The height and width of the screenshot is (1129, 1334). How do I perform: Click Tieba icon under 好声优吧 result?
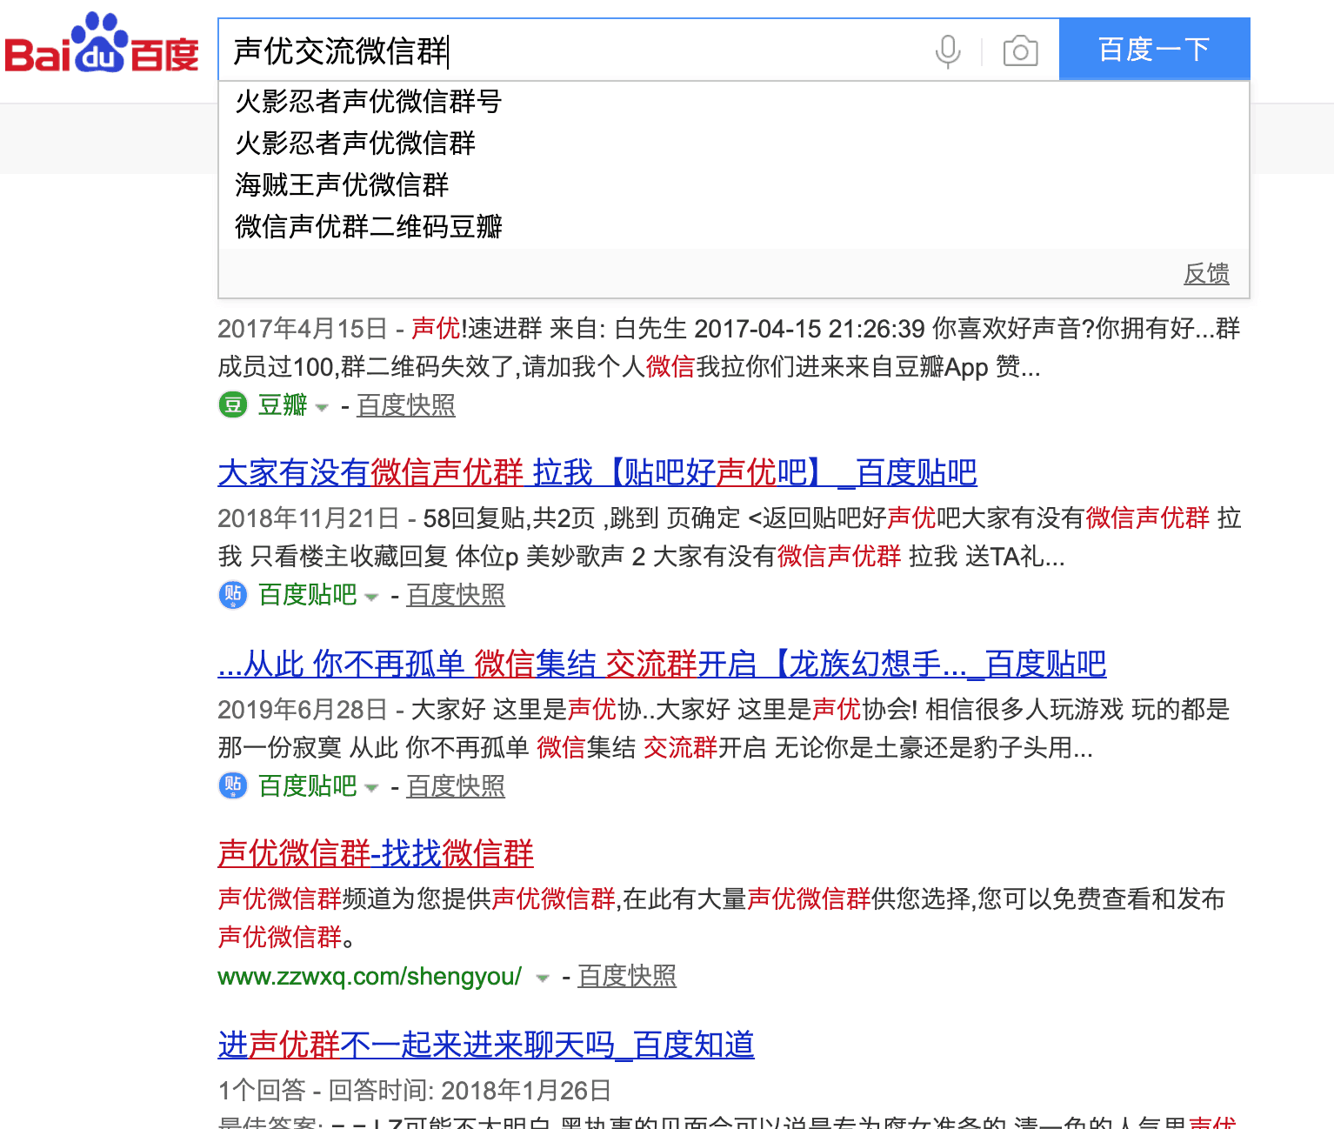[232, 594]
